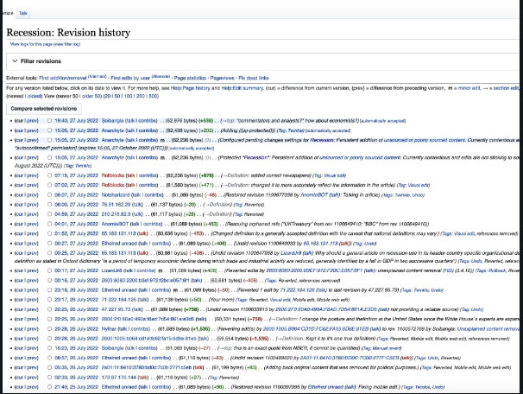Click prev in the 19:40, 27 July row
523x394 pixels.
[32, 121]
